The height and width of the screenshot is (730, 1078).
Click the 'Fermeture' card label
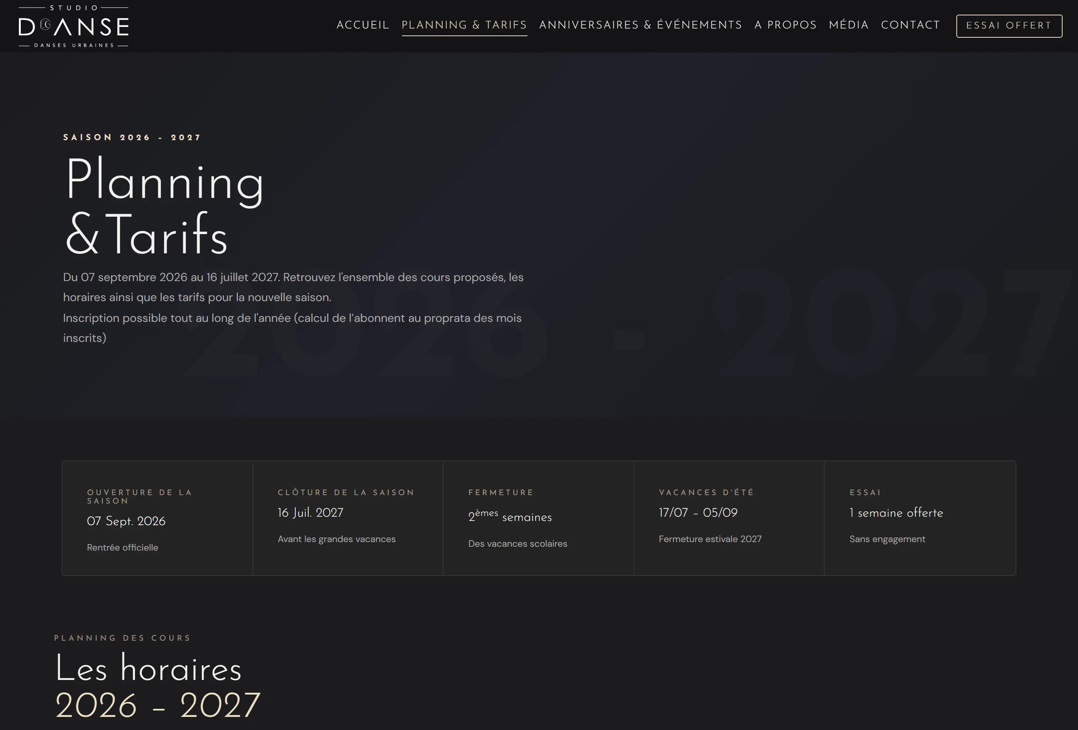tap(500, 492)
